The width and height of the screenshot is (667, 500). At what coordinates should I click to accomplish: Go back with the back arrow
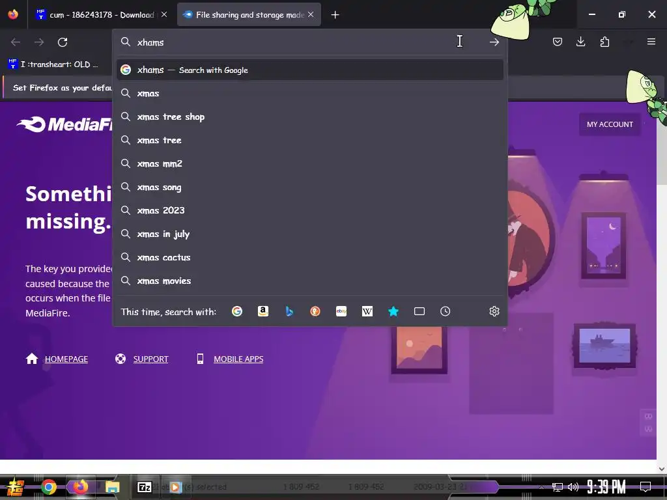[x=16, y=42]
